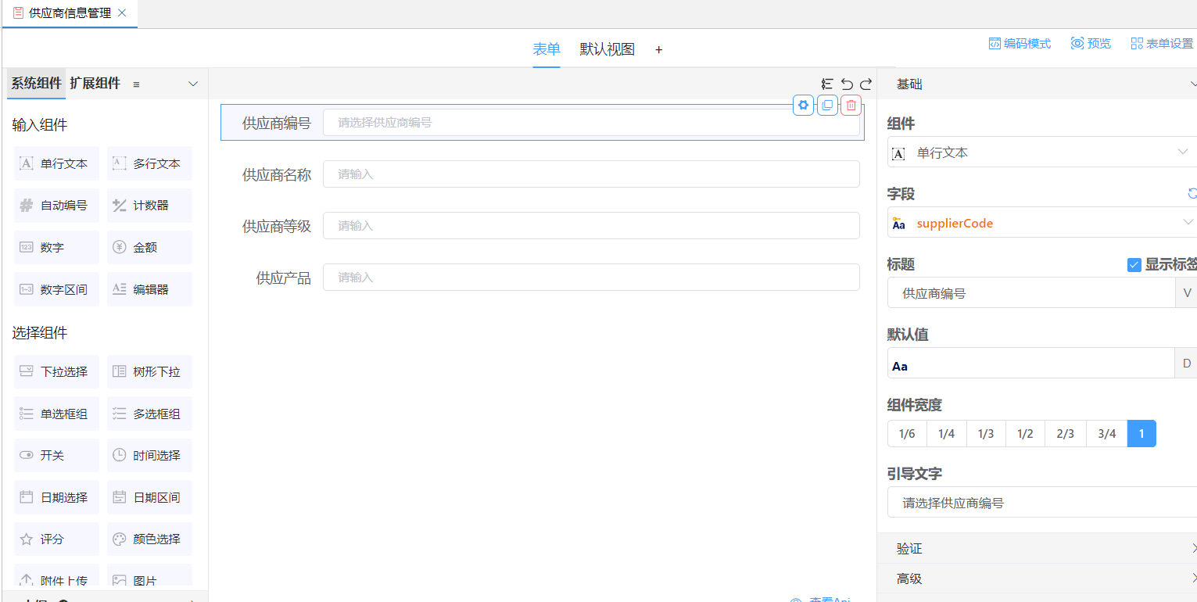
Task: Refresh the 字段 field list
Action: tap(1192, 194)
